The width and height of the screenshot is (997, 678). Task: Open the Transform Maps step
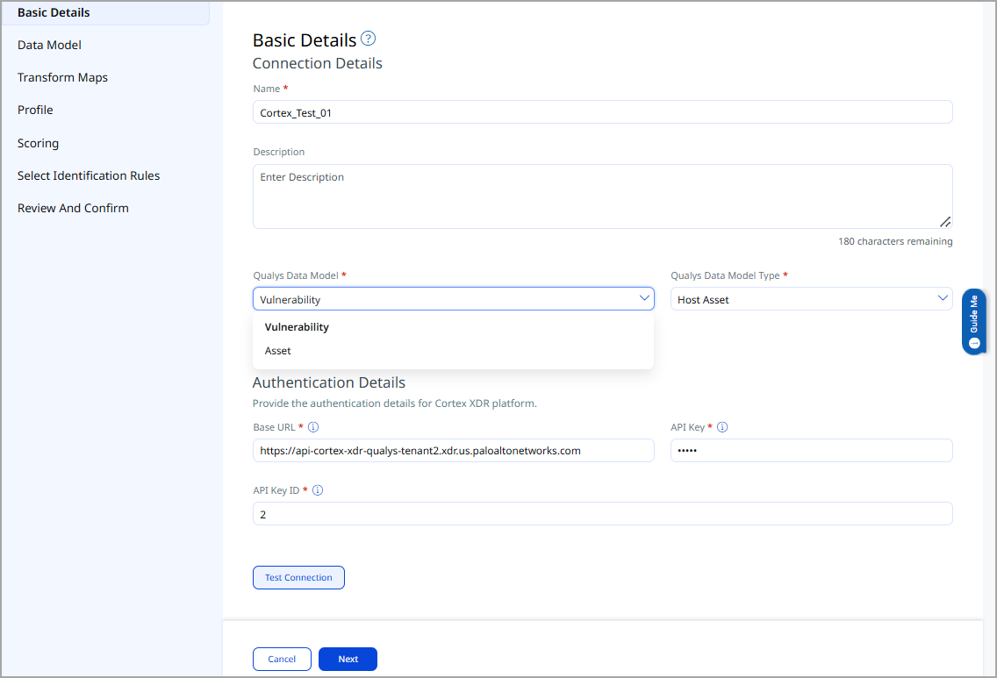(62, 77)
